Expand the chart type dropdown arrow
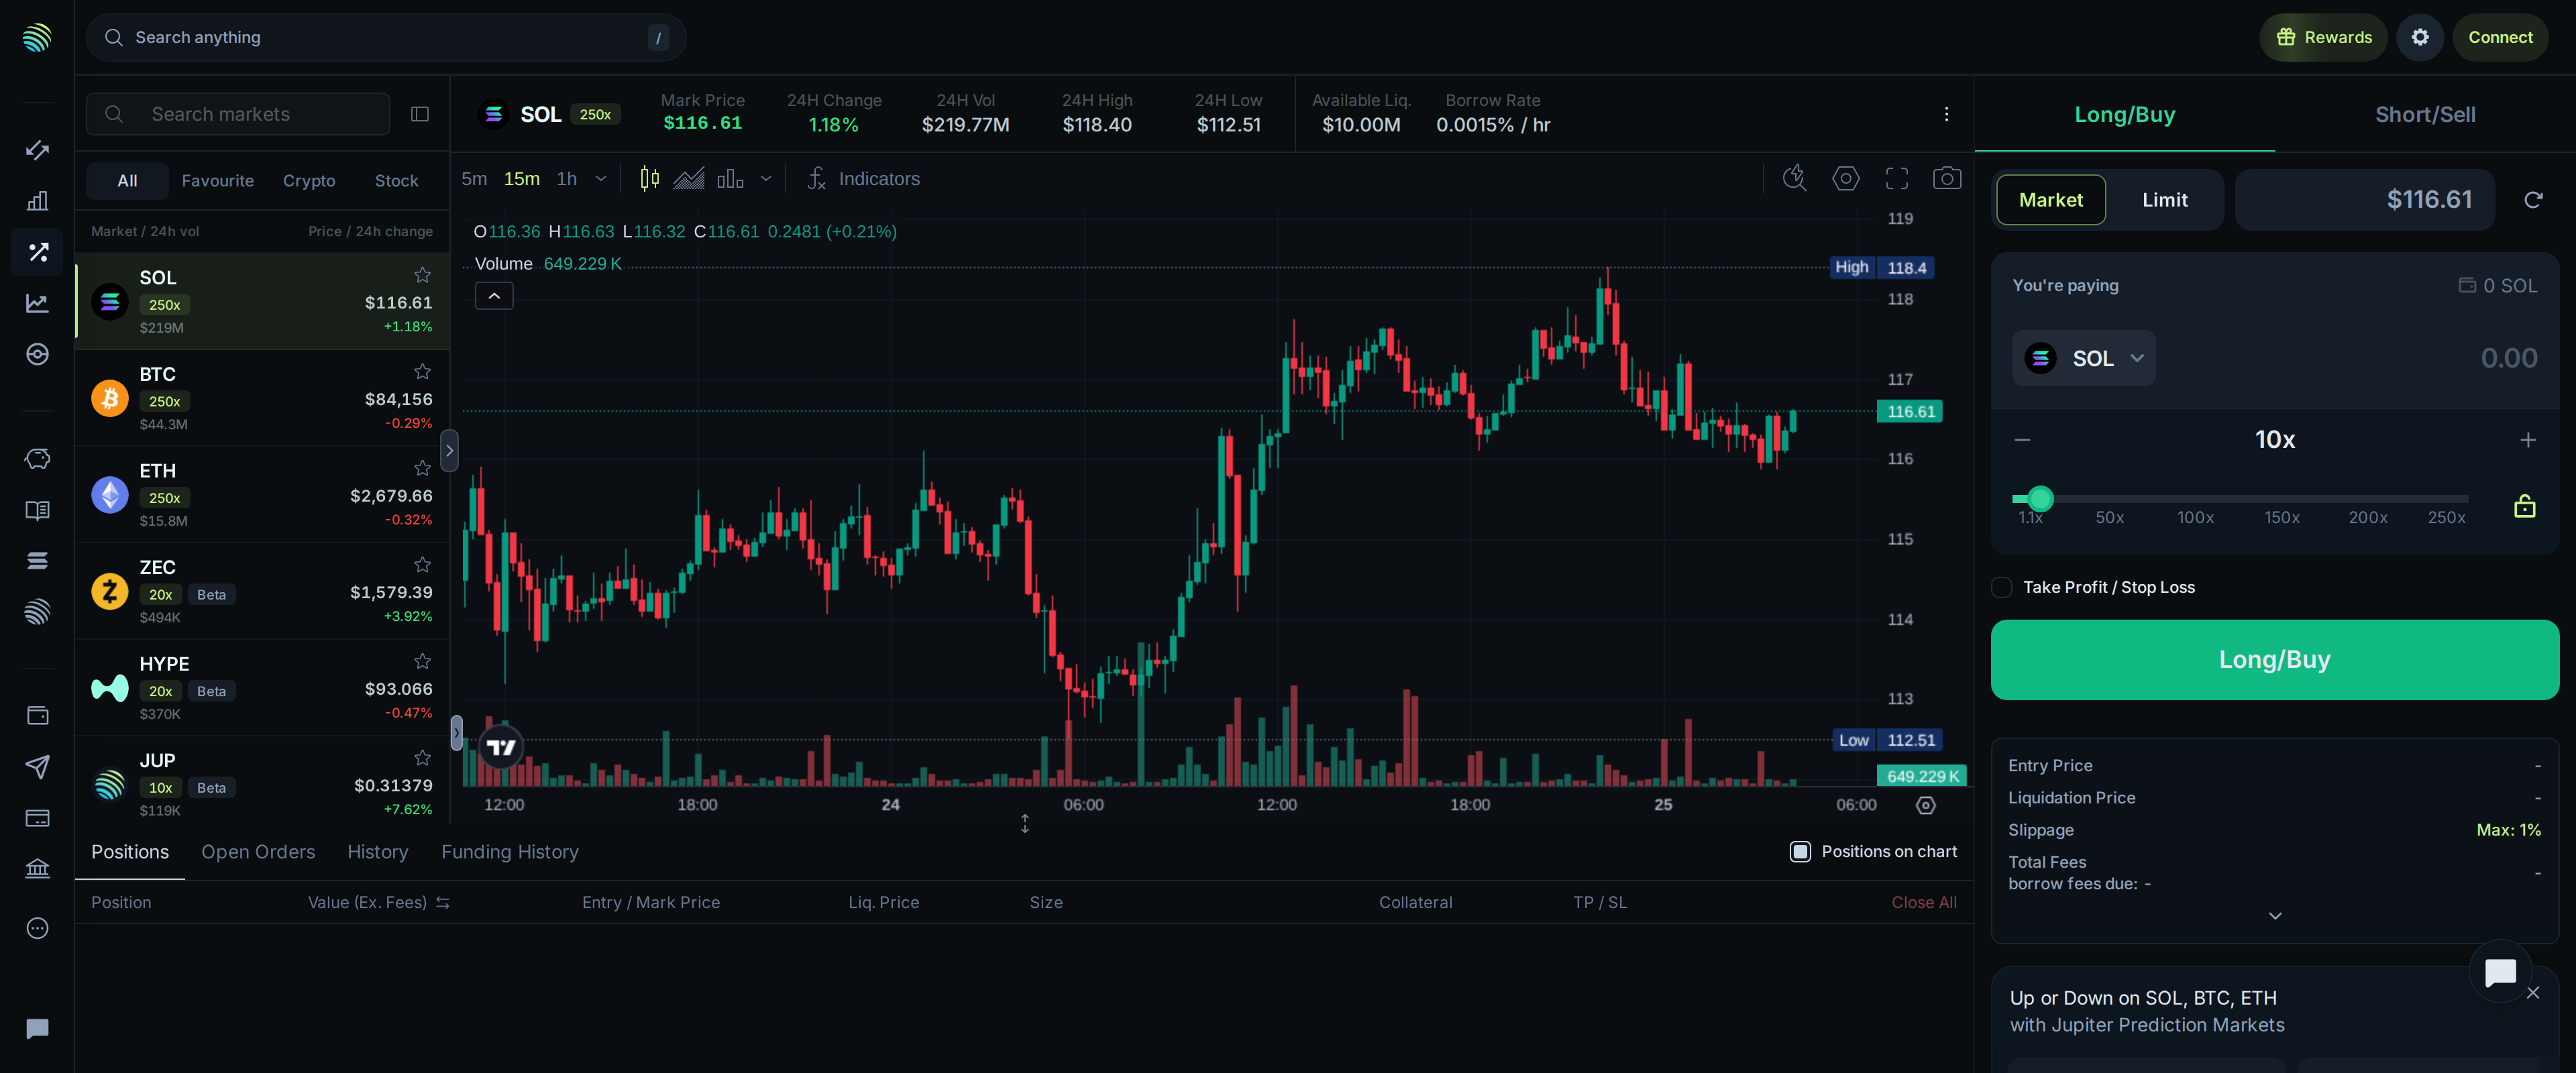Image resolution: width=2576 pixels, height=1073 pixels. coord(766,179)
